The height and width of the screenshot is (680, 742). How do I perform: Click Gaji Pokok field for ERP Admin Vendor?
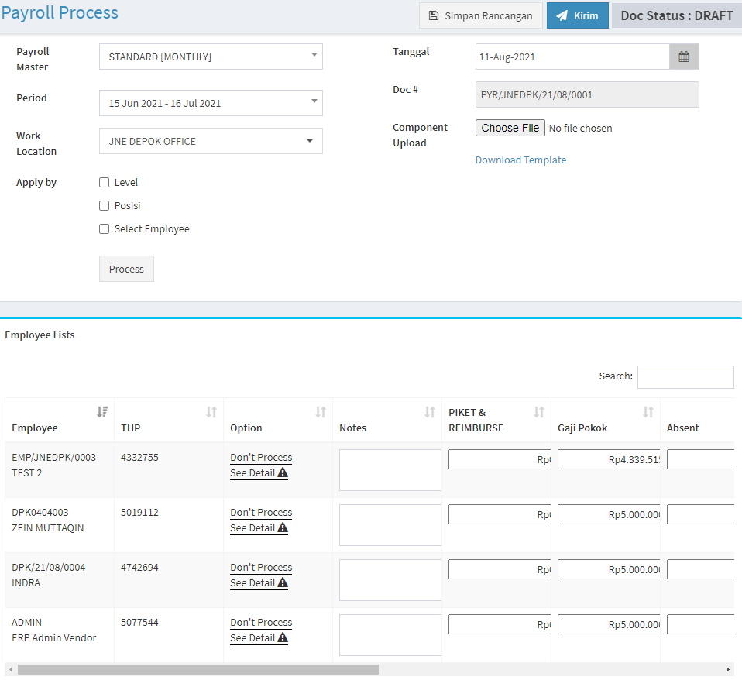609,624
